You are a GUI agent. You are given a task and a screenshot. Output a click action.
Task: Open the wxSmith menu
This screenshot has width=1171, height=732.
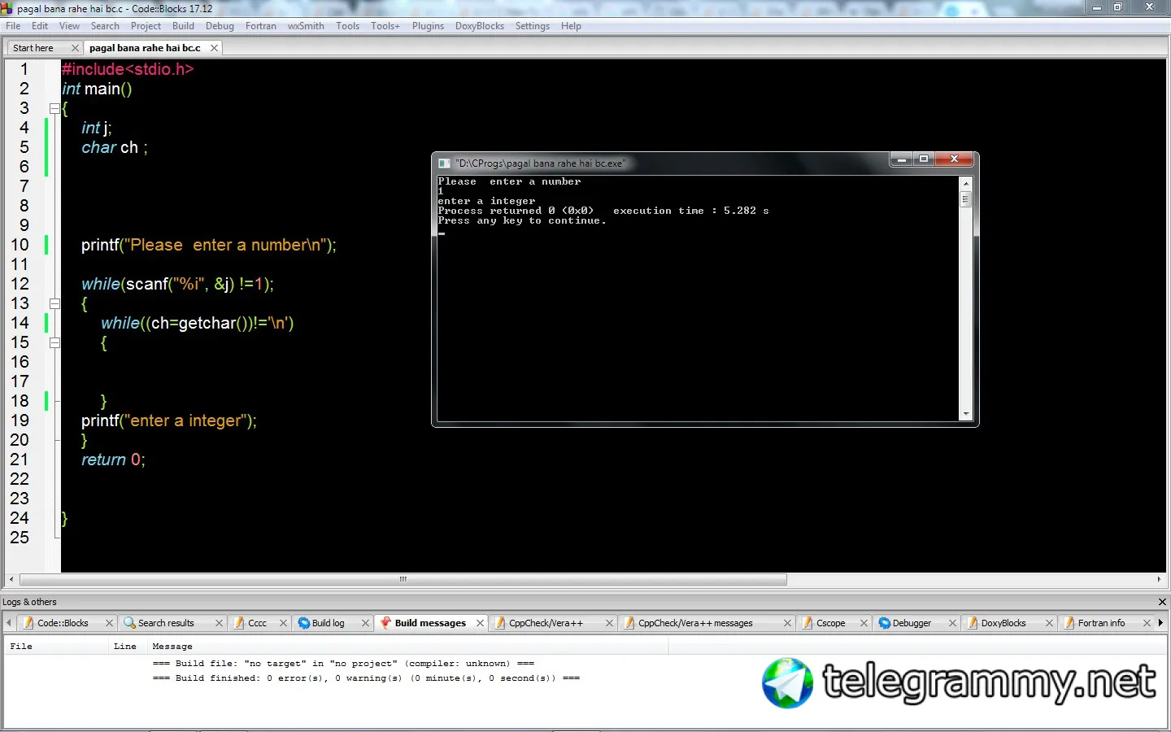(306, 26)
